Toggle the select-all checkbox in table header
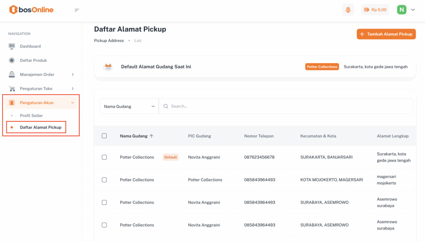This screenshot has width=425, height=242. (x=104, y=136)
